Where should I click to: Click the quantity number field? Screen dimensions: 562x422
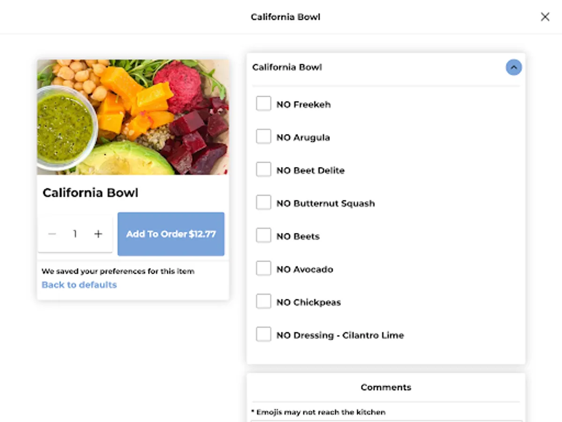[75, 234]
